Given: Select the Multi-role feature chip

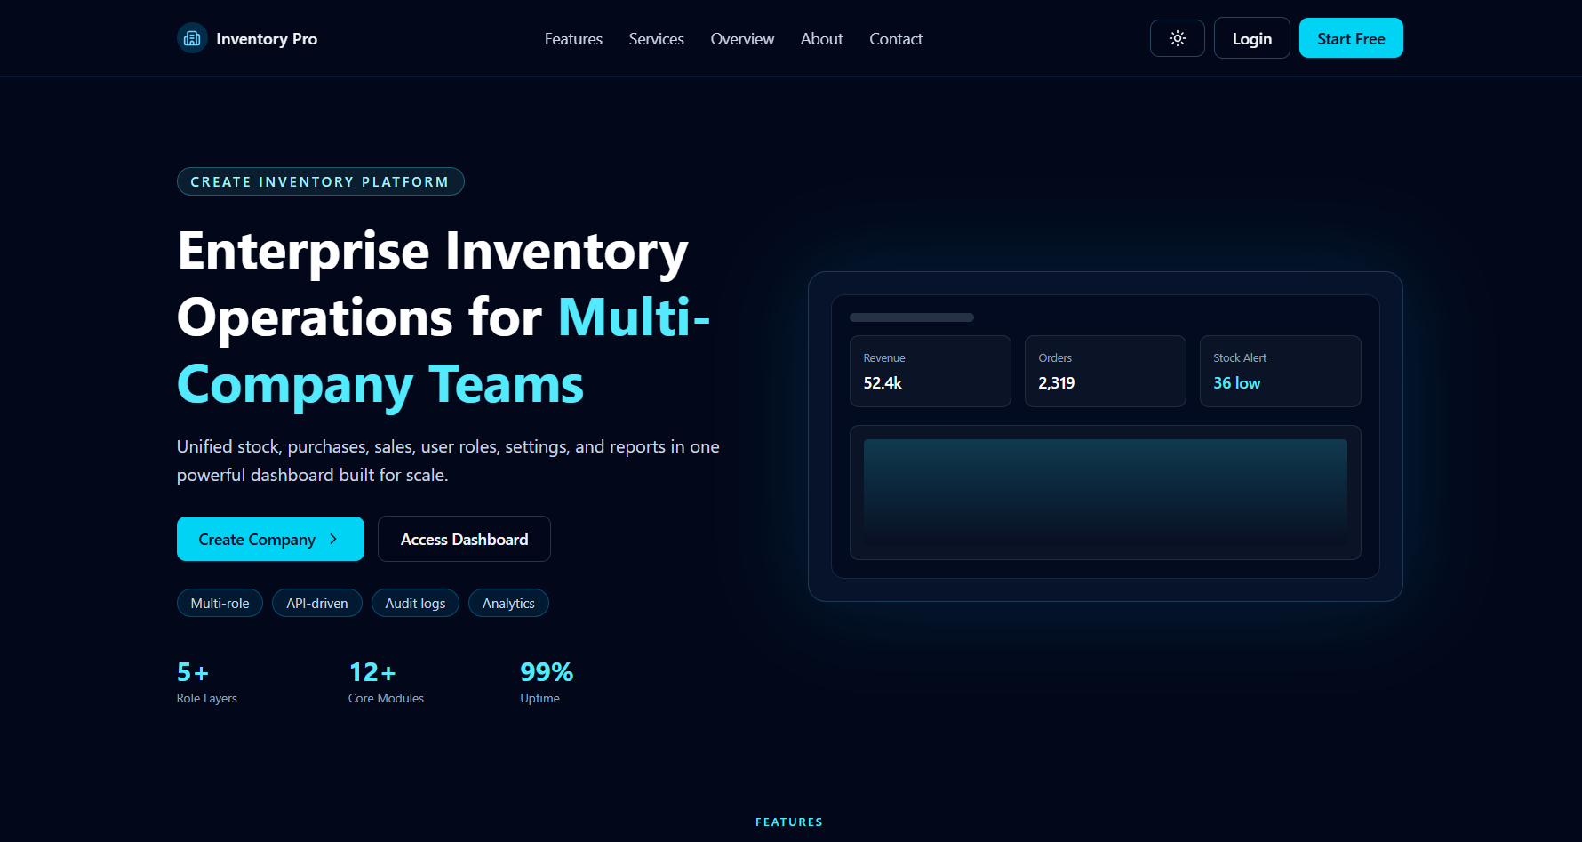Looking at the screenshot, I should [220, 603].
